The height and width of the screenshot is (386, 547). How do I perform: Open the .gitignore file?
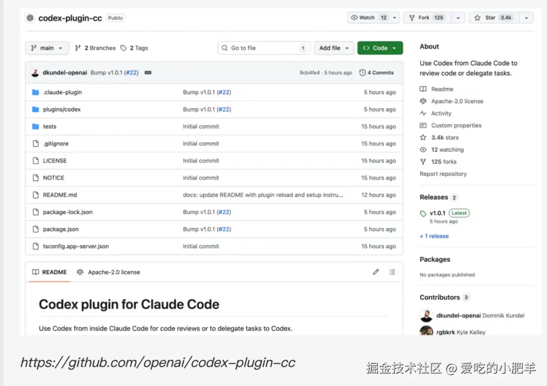click(56, 143)
